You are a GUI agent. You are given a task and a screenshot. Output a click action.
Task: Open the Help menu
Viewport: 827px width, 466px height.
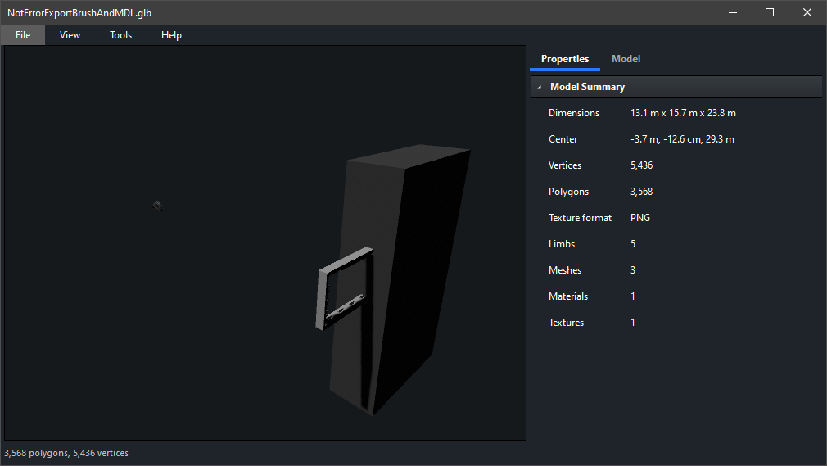point(171,35)
